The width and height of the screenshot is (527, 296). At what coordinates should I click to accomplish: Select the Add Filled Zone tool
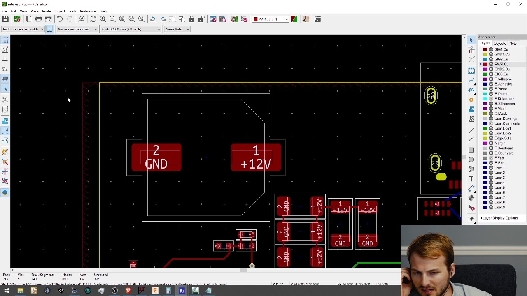tap(471, 109)
